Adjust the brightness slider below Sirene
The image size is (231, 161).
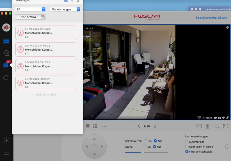(147, 153)
